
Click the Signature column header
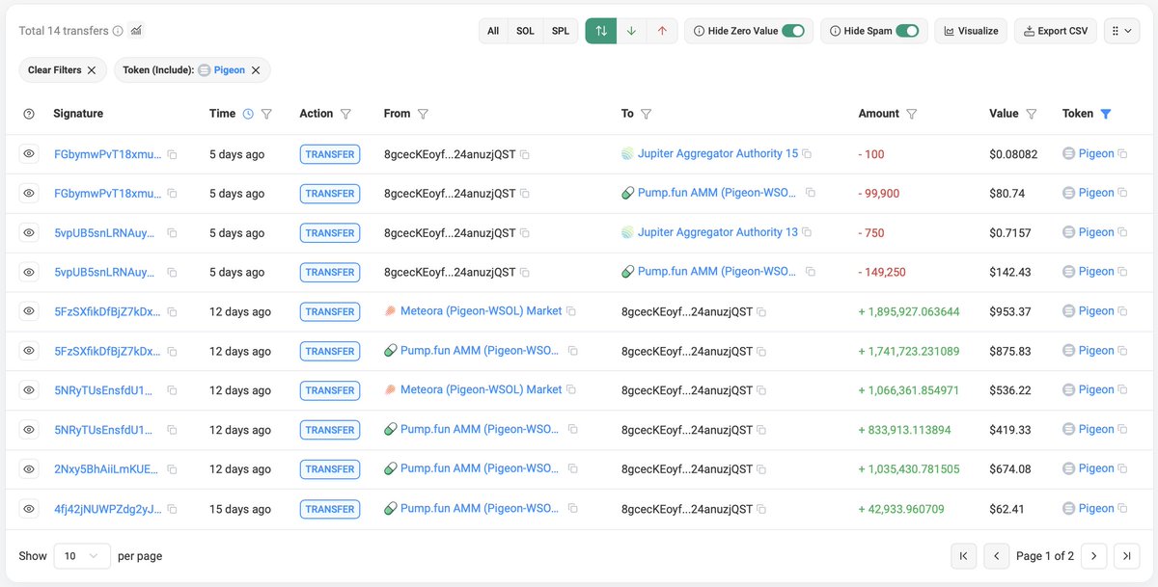tap(78, 114)
